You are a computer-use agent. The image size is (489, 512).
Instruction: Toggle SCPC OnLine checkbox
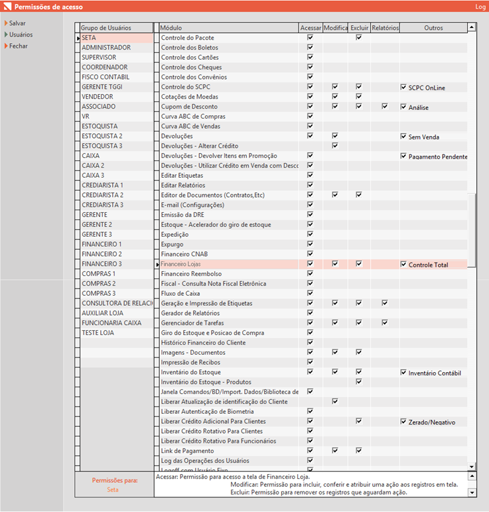click(x=403, y=87)
